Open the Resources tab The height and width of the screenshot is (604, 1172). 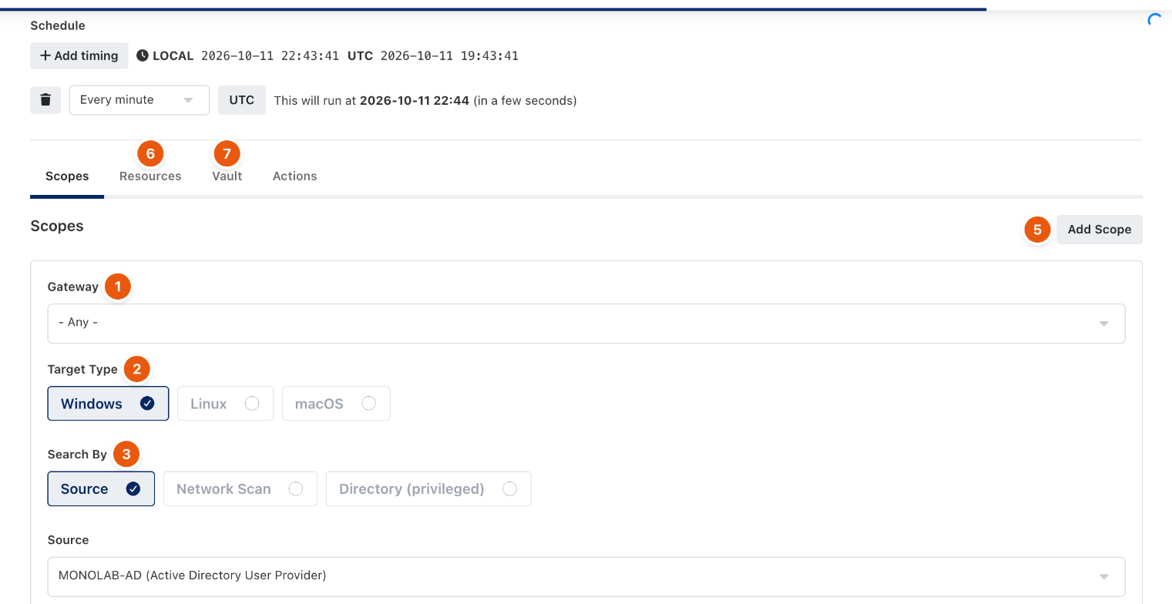[x=150, y=176]
